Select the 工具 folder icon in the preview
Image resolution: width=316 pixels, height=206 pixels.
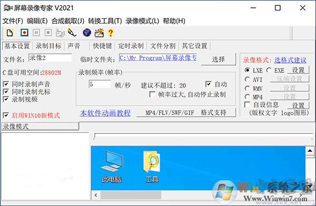152,167
